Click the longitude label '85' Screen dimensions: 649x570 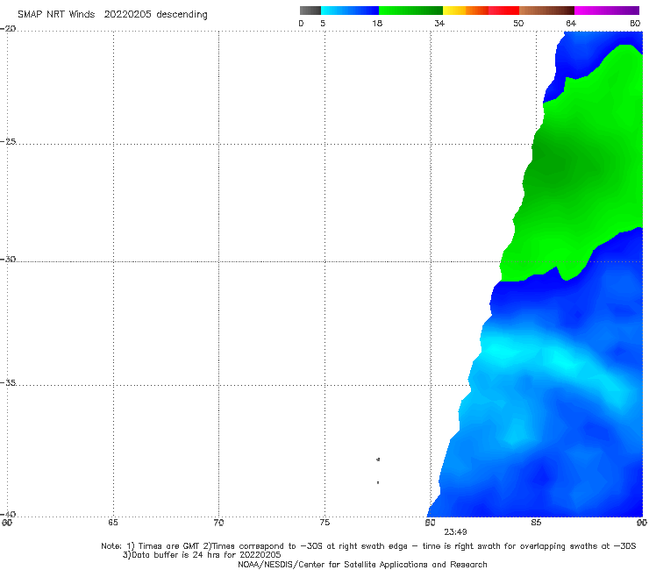pos(536,523)
